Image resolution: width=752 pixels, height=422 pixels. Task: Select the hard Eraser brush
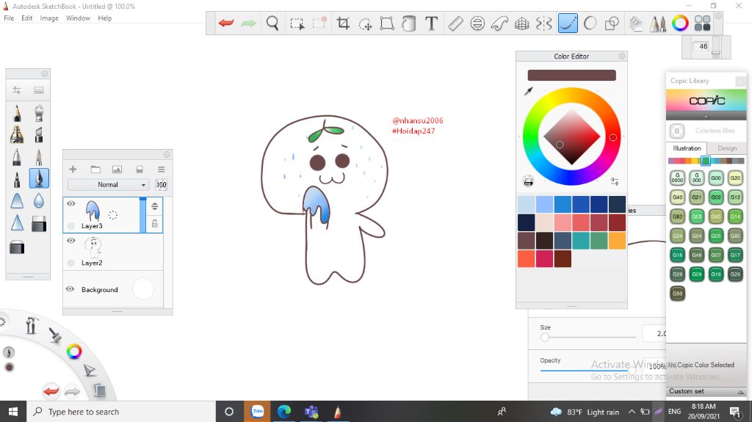click(39, 223)
